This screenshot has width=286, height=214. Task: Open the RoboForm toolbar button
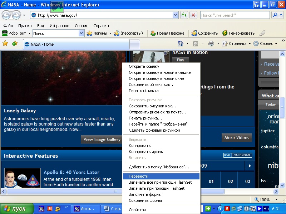[16, 33]
